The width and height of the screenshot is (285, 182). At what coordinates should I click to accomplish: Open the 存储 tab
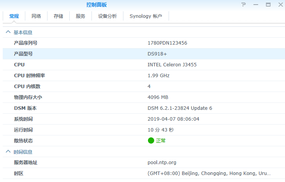[x=58, y=16]
